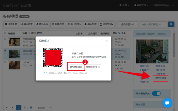Image resolution: width=178 pixels, height=111 pixels.
Task: Click the 33.70 MB size value
Action: pyautogui.click(x=120, y=45)
